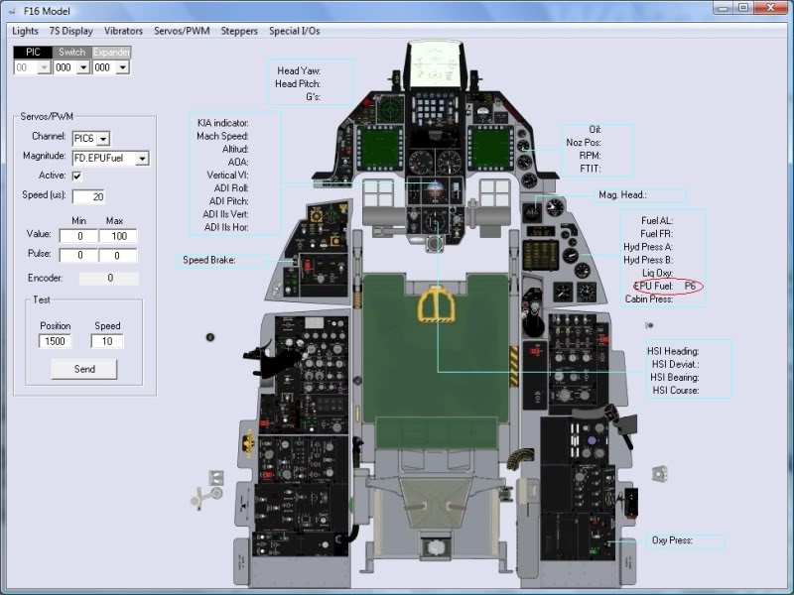The height and width of the screenshot is (595, 794).
Task: Click the Fuel FR label
Action: pos(656,234)
